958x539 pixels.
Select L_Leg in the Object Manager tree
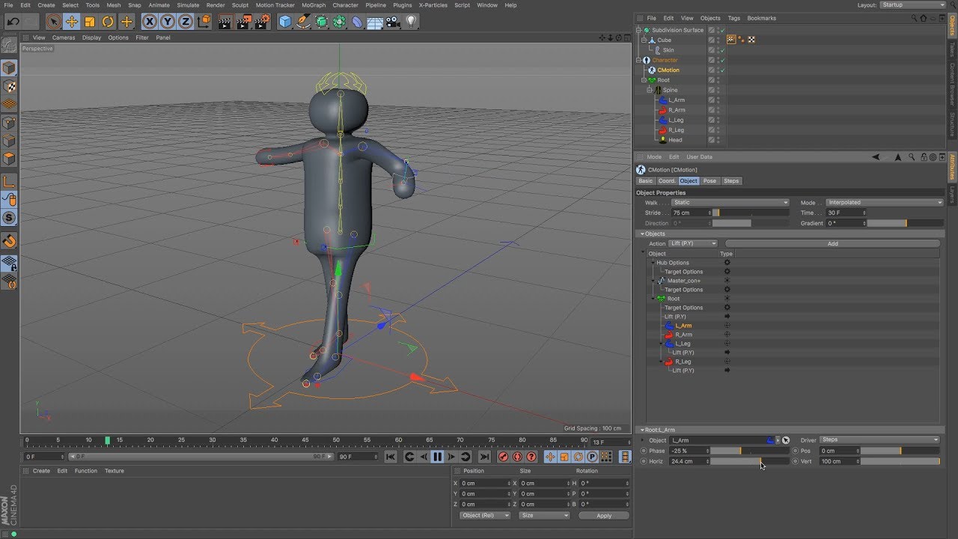click(x=676, y=120)
